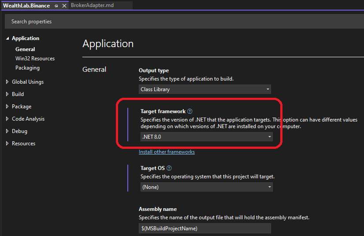
Task: Expand the Code Analysis section
Action: 7,119
